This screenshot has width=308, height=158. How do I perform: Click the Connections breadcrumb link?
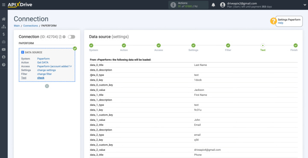click(30, 26)
